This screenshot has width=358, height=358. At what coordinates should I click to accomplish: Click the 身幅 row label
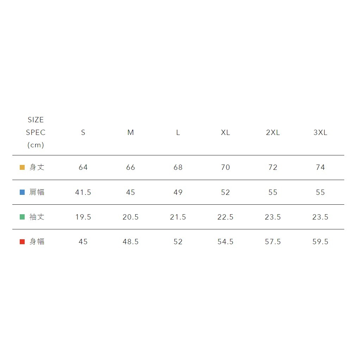coord(37,242)
